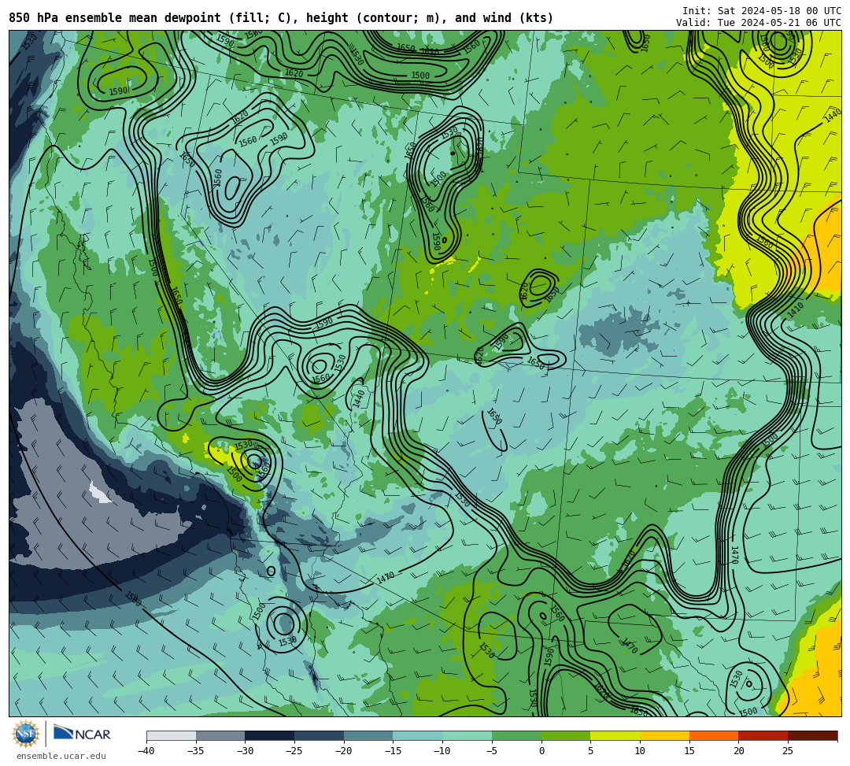Click the colorbar label '-40'
Screen dimensions: 850x766
point(146,751)
